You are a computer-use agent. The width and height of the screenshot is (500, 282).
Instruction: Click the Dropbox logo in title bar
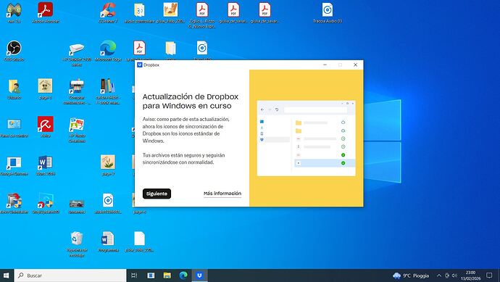[x=139, y=65]
